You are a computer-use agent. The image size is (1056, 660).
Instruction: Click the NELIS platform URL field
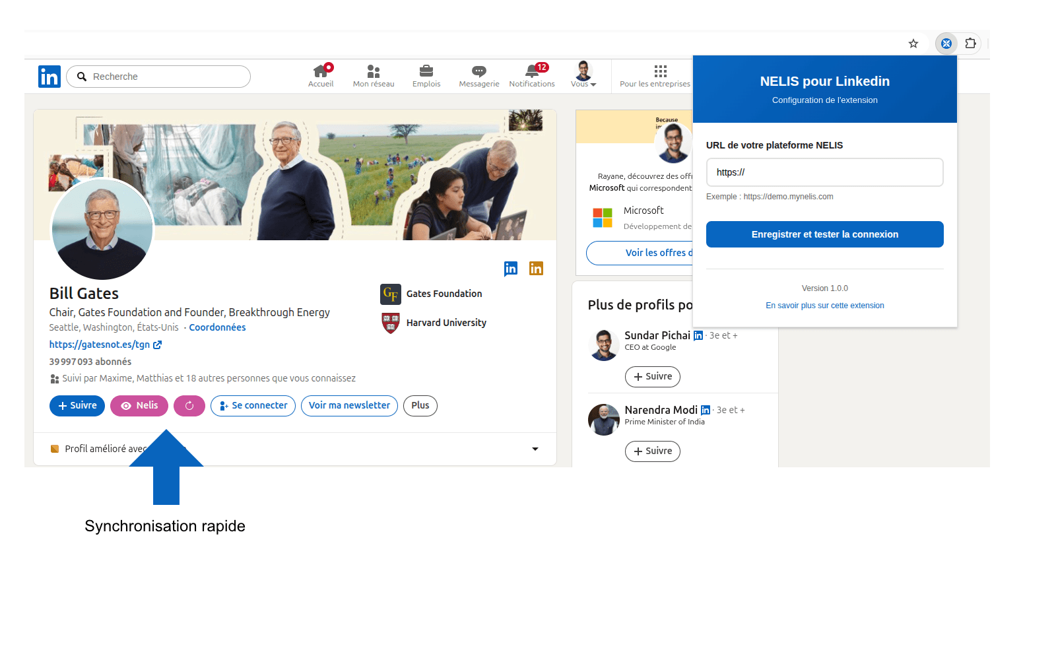[x=825, y=172]
